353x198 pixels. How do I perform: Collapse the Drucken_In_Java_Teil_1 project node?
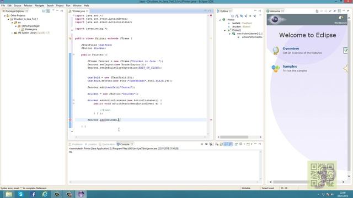pos(9,19)
